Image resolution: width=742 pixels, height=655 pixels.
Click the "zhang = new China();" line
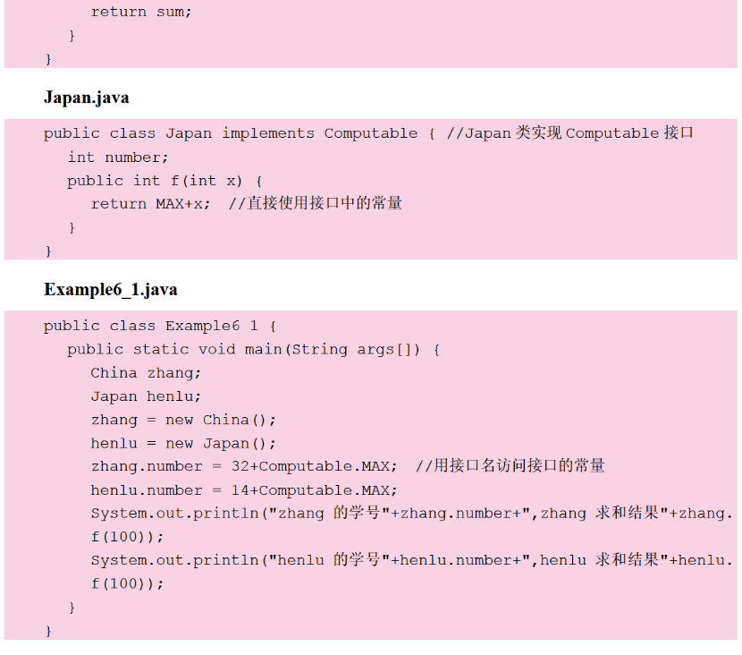(183, 420)
